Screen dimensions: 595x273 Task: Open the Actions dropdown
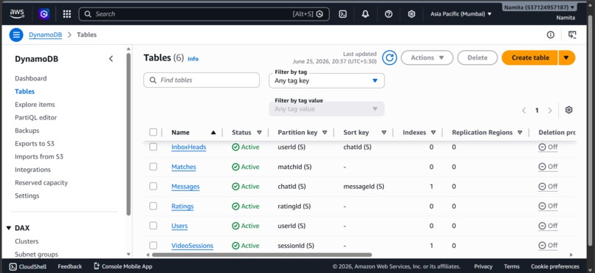(x=427, y=58)
